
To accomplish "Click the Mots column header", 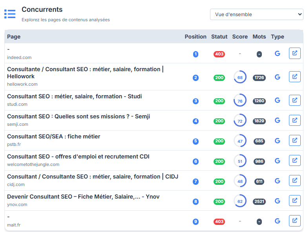I will click(259, 37).
